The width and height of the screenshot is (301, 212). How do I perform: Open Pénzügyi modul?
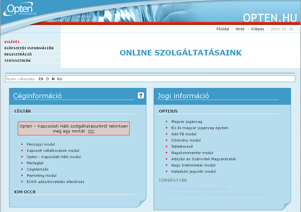pos(41,144)
